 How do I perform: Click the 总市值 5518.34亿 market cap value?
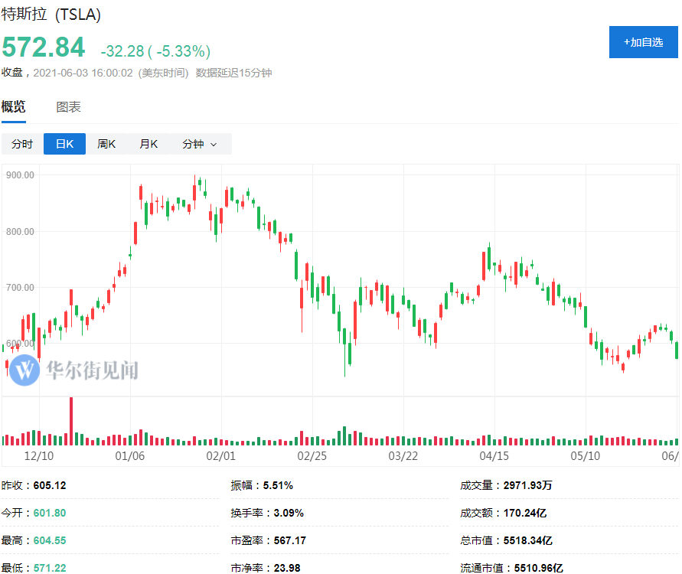(x=527, y=540)
